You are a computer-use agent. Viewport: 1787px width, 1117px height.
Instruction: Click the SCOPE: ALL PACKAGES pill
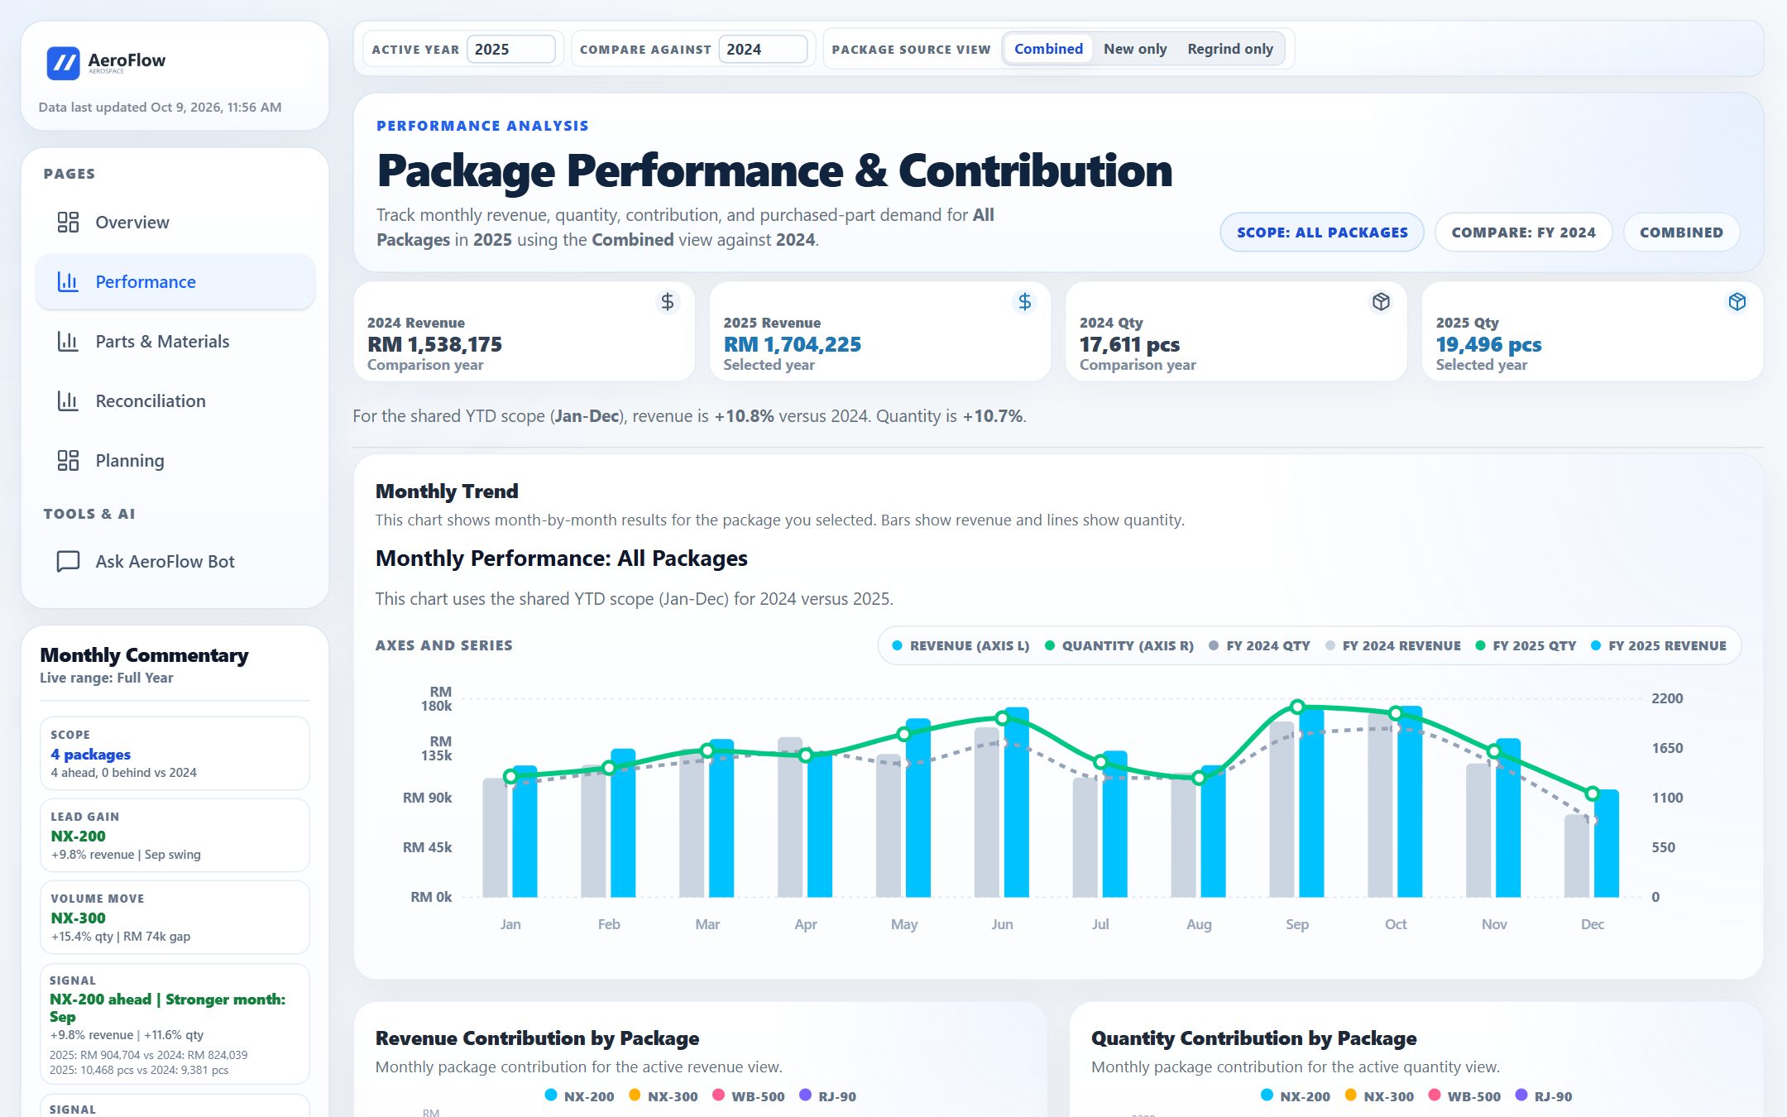(x=1322, y=233)
